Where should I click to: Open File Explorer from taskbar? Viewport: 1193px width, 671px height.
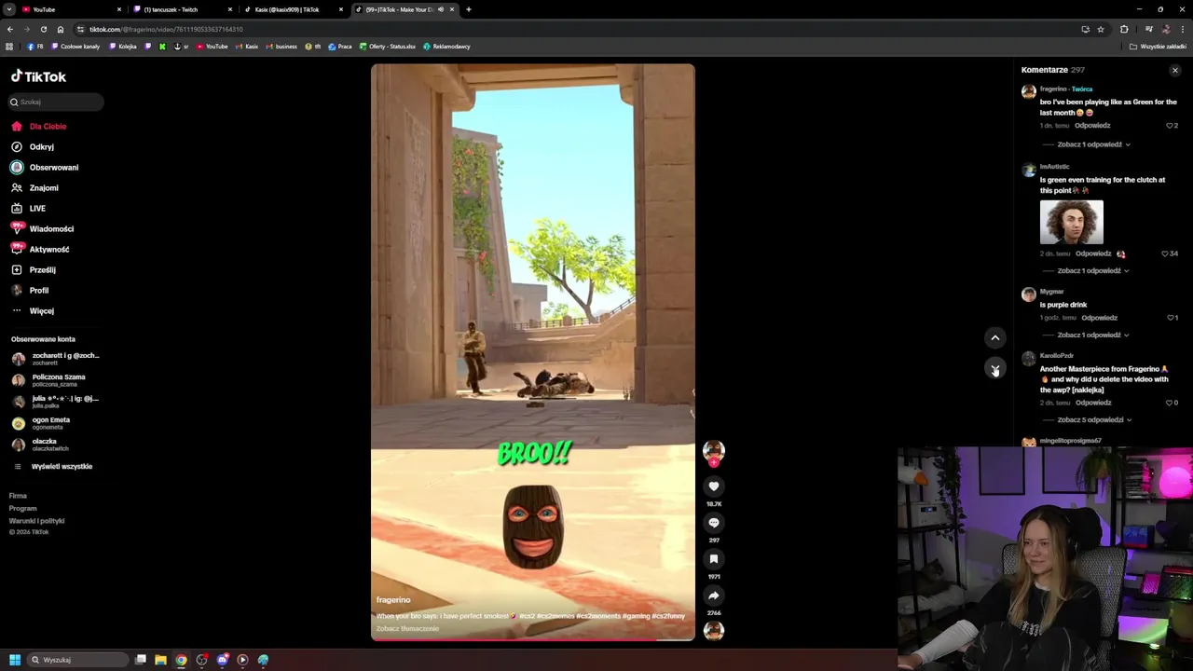click(160, 660)
